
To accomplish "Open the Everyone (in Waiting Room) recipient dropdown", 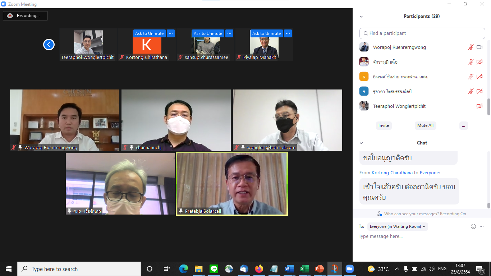I will pyautogui.click(x=398, y=226).
